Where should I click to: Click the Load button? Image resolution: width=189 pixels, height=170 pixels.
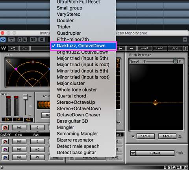160,49
